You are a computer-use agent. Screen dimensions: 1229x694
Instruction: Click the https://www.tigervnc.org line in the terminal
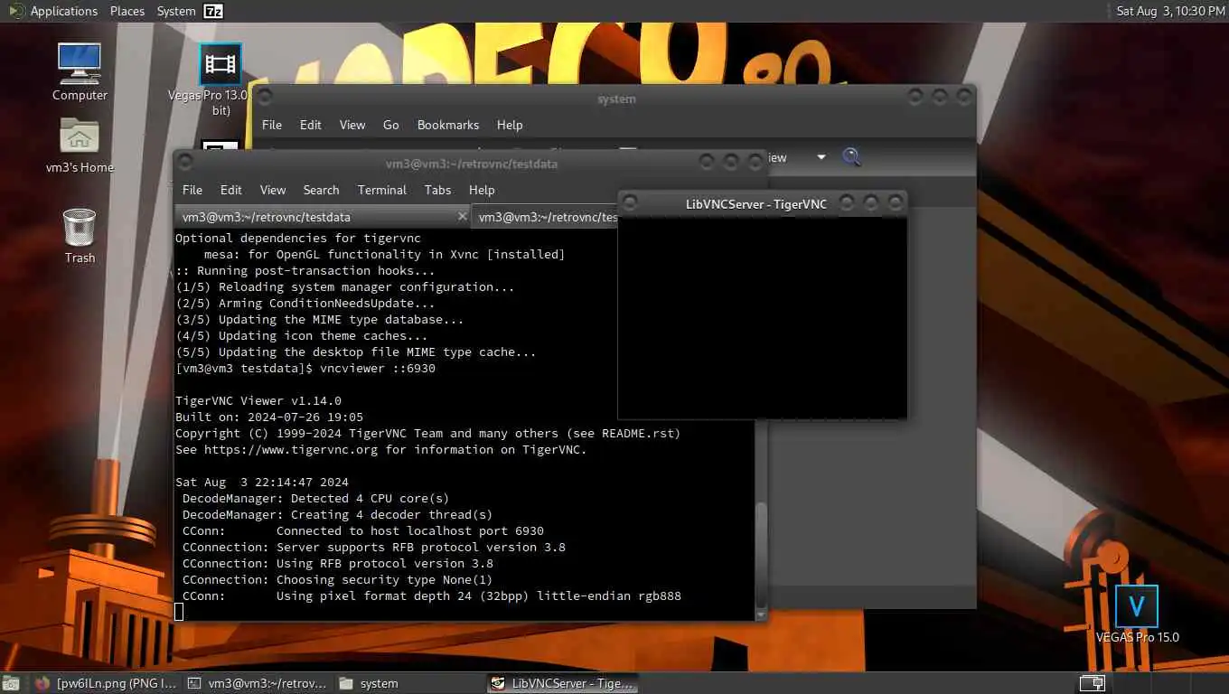pos(381,450)
